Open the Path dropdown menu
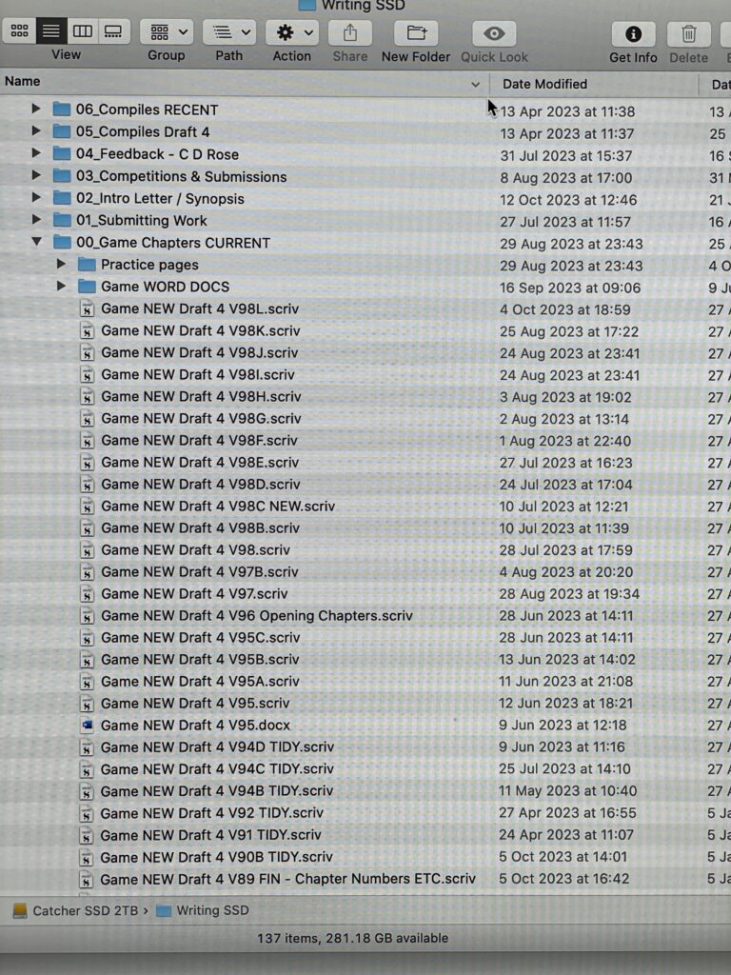Image resolution: width=731 pixels, height=975 pixels. coord(228,32)
